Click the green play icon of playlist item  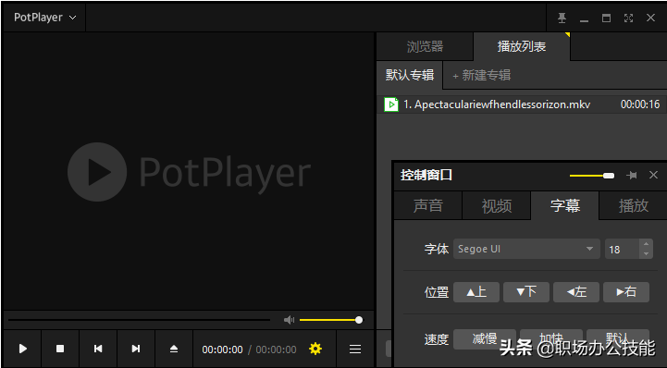[391, 104]
